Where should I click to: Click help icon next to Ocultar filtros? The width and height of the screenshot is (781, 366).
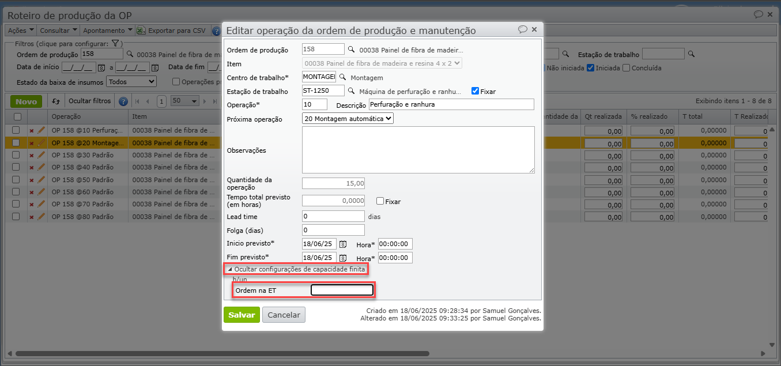coord(123,101)
